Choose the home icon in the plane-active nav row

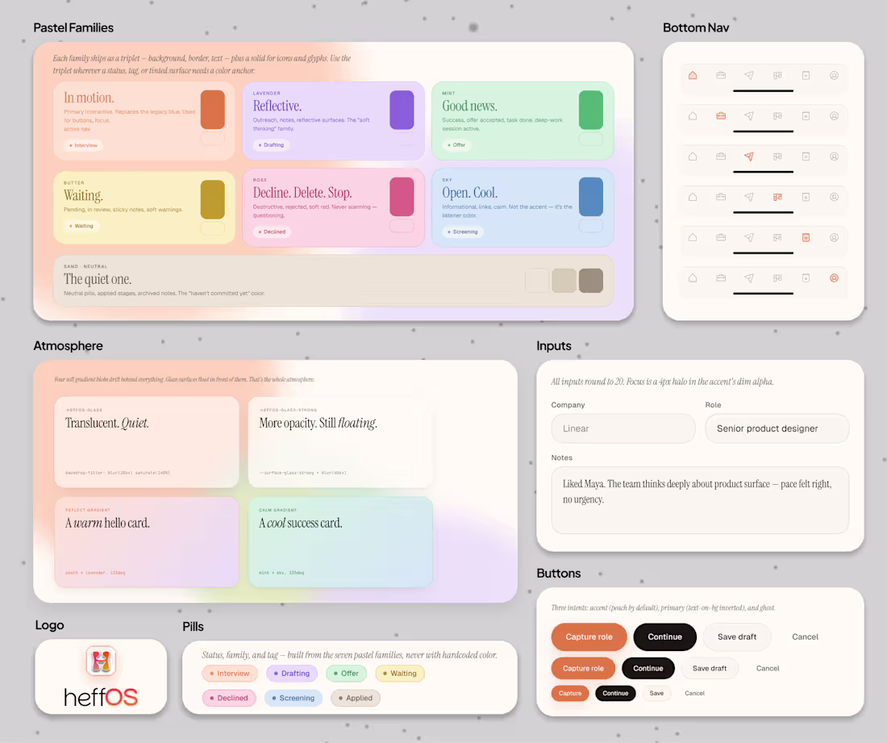pyautogui.click(x=693, y=157)
